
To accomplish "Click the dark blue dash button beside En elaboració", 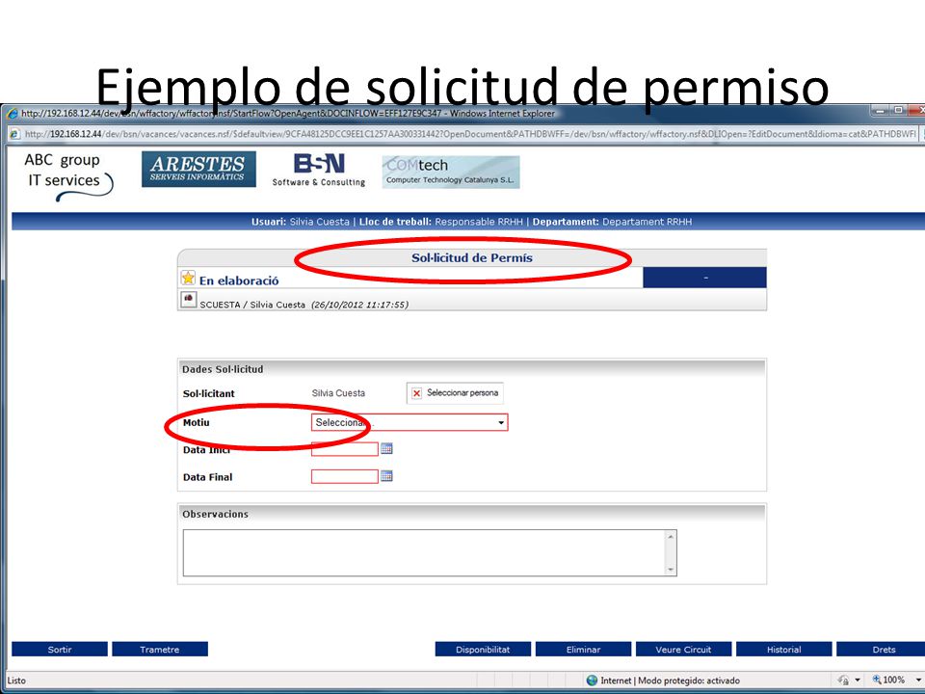I will pyautogui.click(x=705, y=278).
